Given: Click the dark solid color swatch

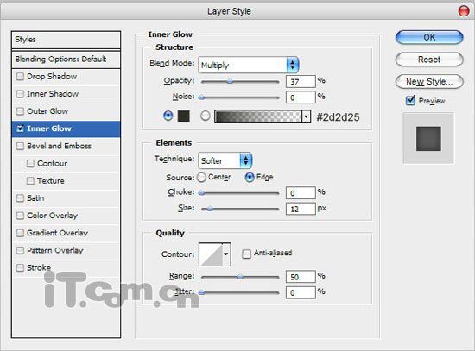Looking at the screenshot, I should [184, 116].
